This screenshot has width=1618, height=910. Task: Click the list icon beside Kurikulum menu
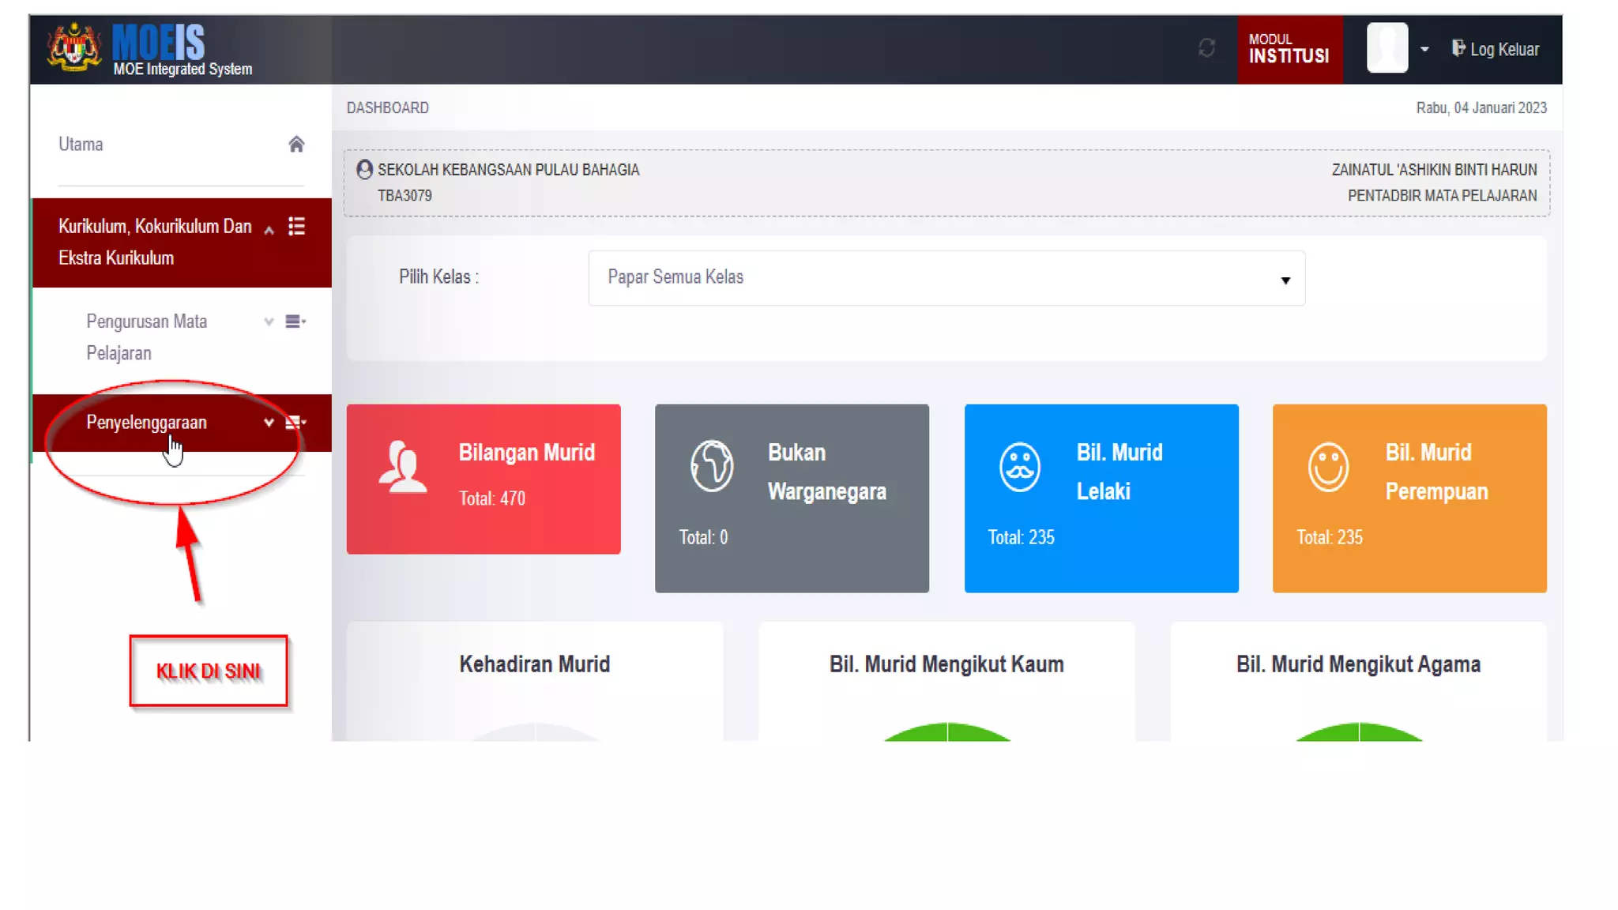tap(296, 227)
